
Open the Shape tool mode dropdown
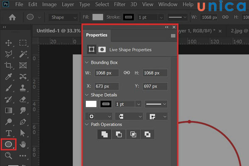pos(63,17)
